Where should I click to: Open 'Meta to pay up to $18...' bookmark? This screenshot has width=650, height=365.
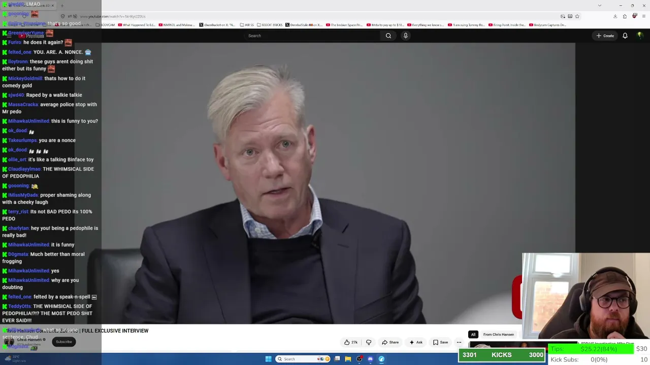(385, 25)
